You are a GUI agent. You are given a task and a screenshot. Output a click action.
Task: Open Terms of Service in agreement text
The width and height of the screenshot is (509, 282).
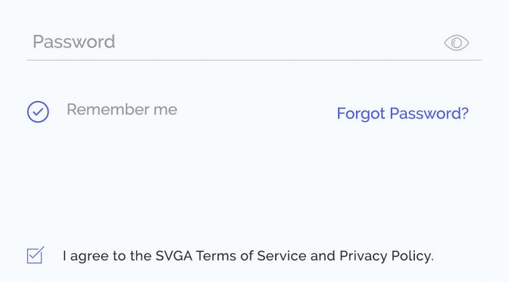tap(251, 256)
